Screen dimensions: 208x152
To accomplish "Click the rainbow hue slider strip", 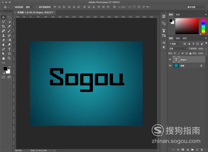I will 203,26.
